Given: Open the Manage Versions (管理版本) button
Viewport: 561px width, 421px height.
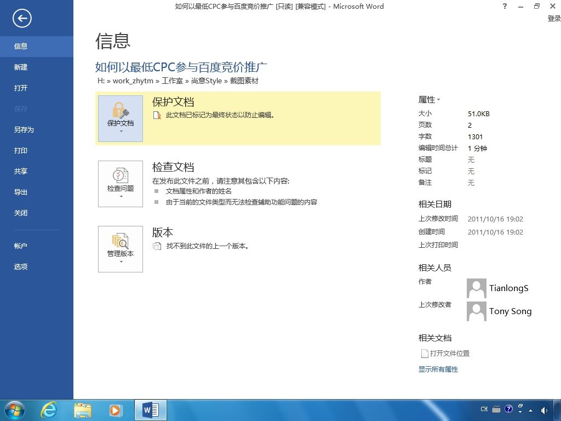Looking at the screenshot, I should [x=121, y=249].
